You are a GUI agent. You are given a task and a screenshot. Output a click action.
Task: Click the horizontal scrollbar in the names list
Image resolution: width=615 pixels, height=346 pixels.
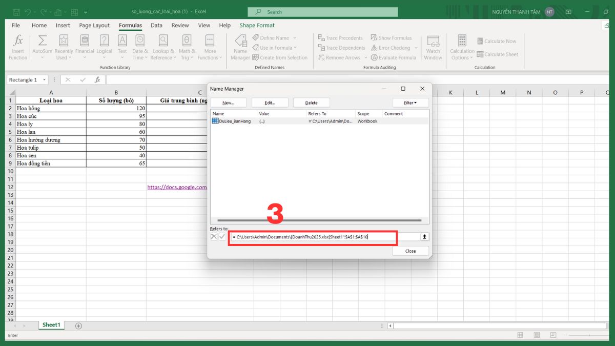pos(319,220)
